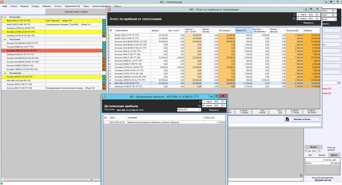Image resolution: width=342 pixels, height=185 pixels.
Task: Open the Склады menu
Action: pos(35,6)
